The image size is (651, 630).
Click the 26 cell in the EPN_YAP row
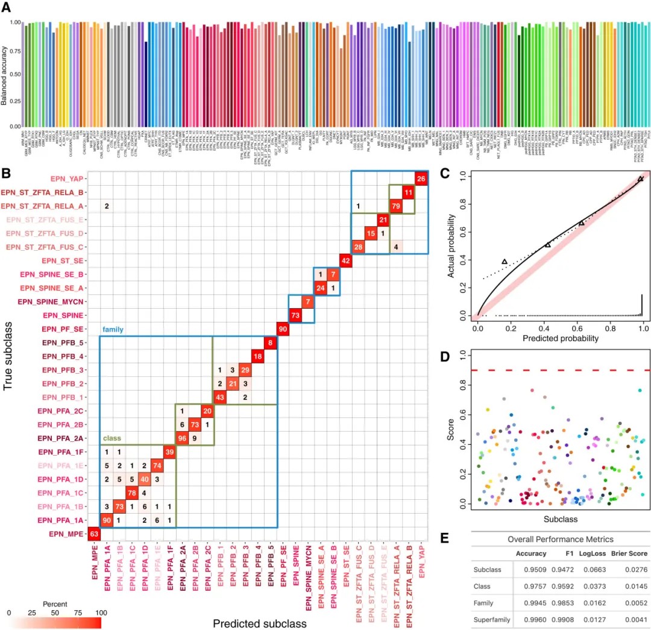point(421,178)
